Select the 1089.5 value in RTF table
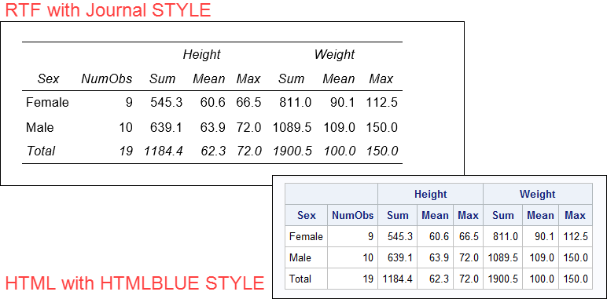Viewport: 607px width, 299px height. (292, 127)
